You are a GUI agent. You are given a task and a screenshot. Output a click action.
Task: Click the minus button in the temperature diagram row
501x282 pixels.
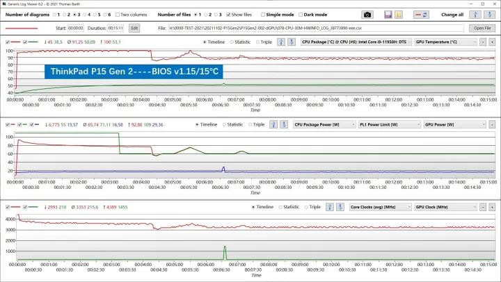(x=482, y=42)
